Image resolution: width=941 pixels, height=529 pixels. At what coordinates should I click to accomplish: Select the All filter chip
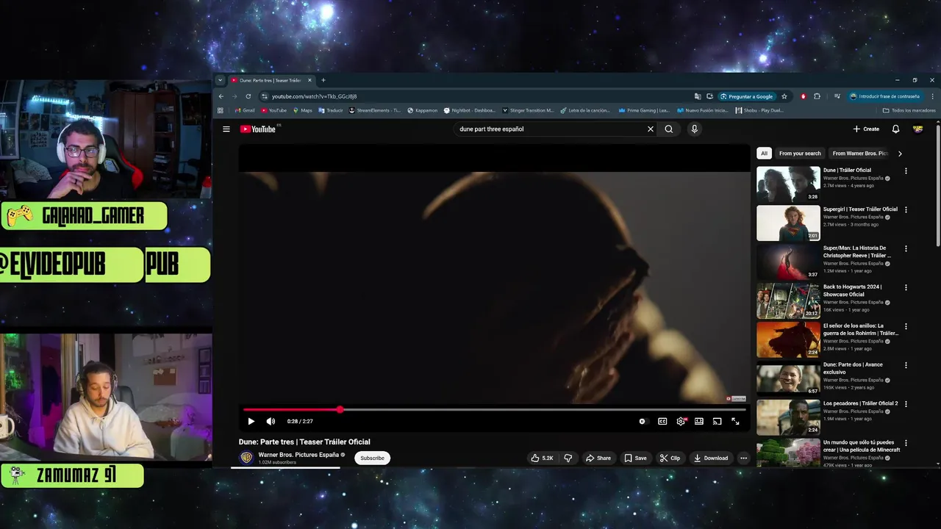(764, 154)
